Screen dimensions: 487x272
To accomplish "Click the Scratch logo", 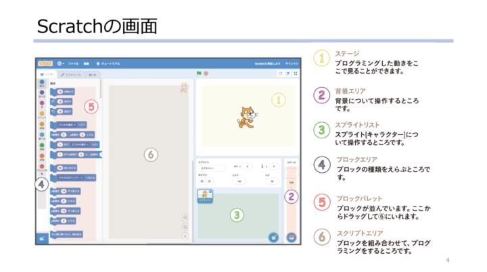I will point(45,63).
